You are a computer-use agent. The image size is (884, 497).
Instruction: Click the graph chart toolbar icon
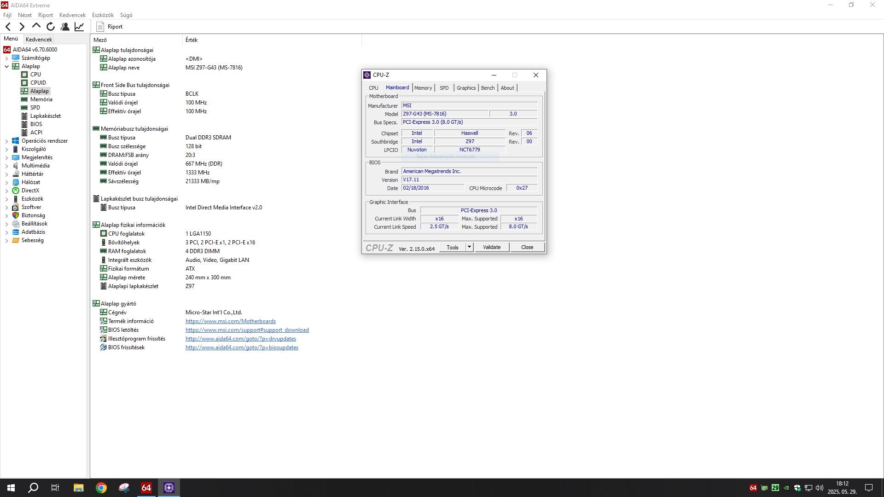79,27
